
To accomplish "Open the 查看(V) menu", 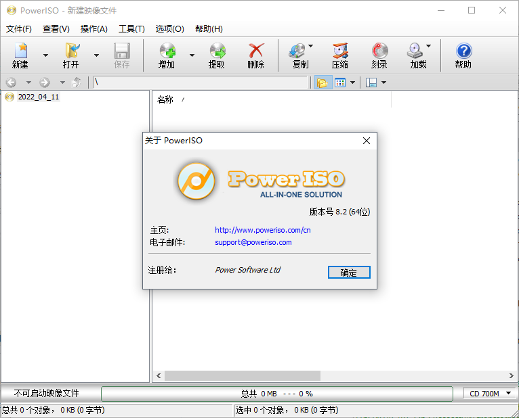I will point(56,29).
